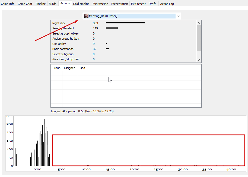This screenshot has height=177, width=248.
Task: Select the Give item / drop item row
Action: [123, 59]
